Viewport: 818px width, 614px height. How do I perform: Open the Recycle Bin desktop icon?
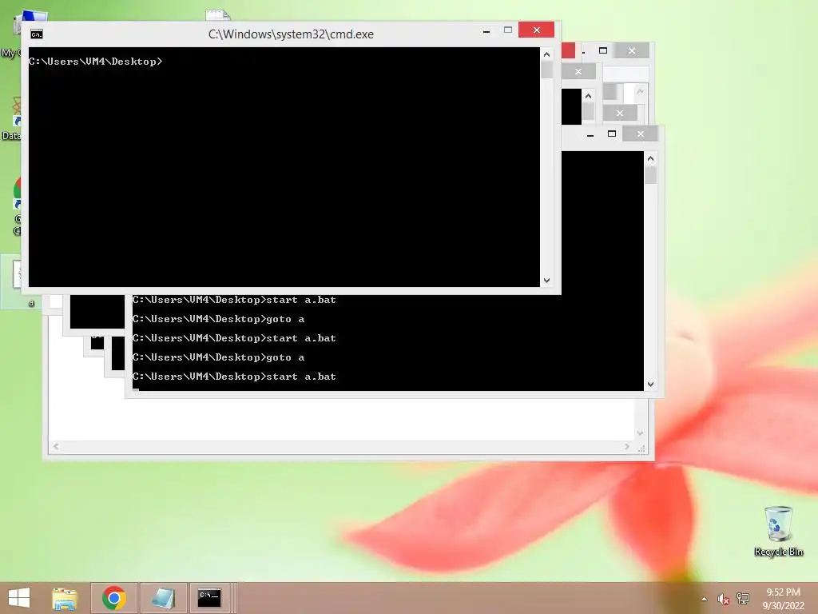778,532
